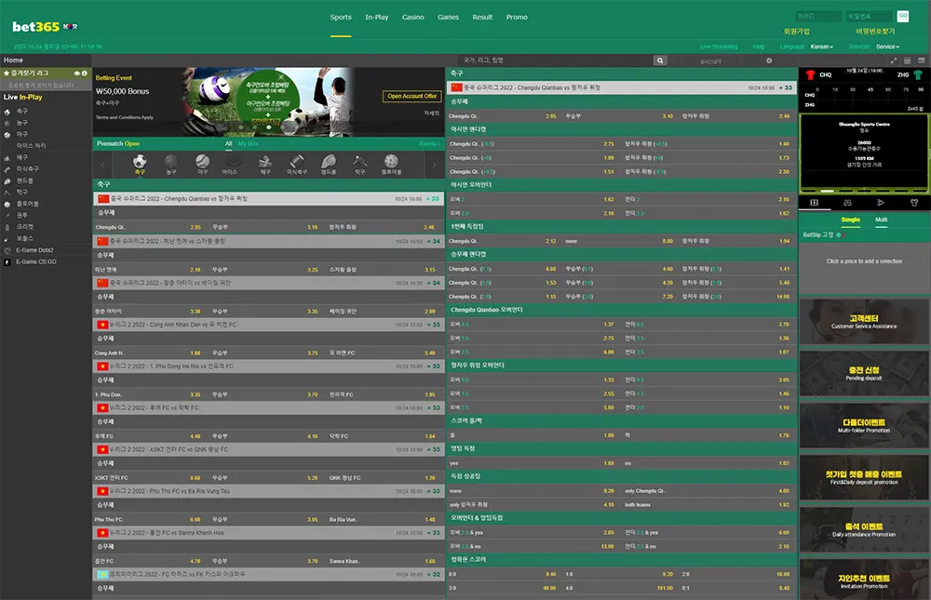Open the jersey lineup icon tab in tracker

tap(914, 203)
